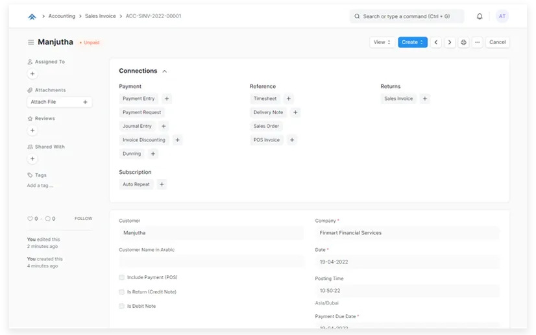Click the heart like icon
Screen dimensions: 536x335
30,219
